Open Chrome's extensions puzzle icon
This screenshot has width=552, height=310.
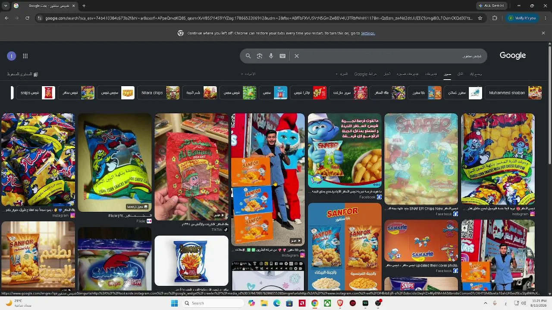(x=495, y=18)
